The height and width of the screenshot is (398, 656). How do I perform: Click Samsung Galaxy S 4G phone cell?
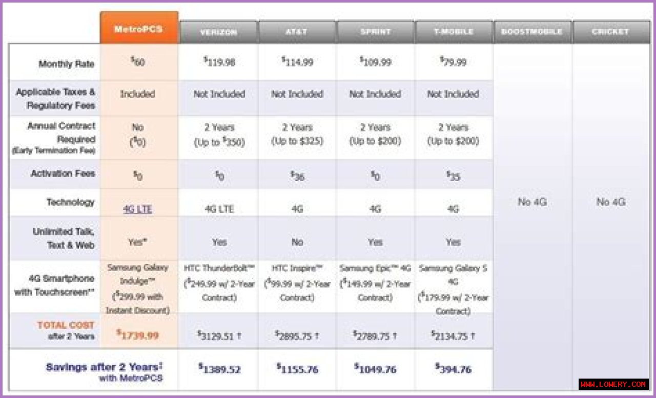click(x=453, y=289)
